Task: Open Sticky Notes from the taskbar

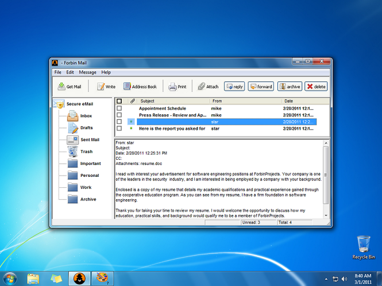Action: (56, 279)
